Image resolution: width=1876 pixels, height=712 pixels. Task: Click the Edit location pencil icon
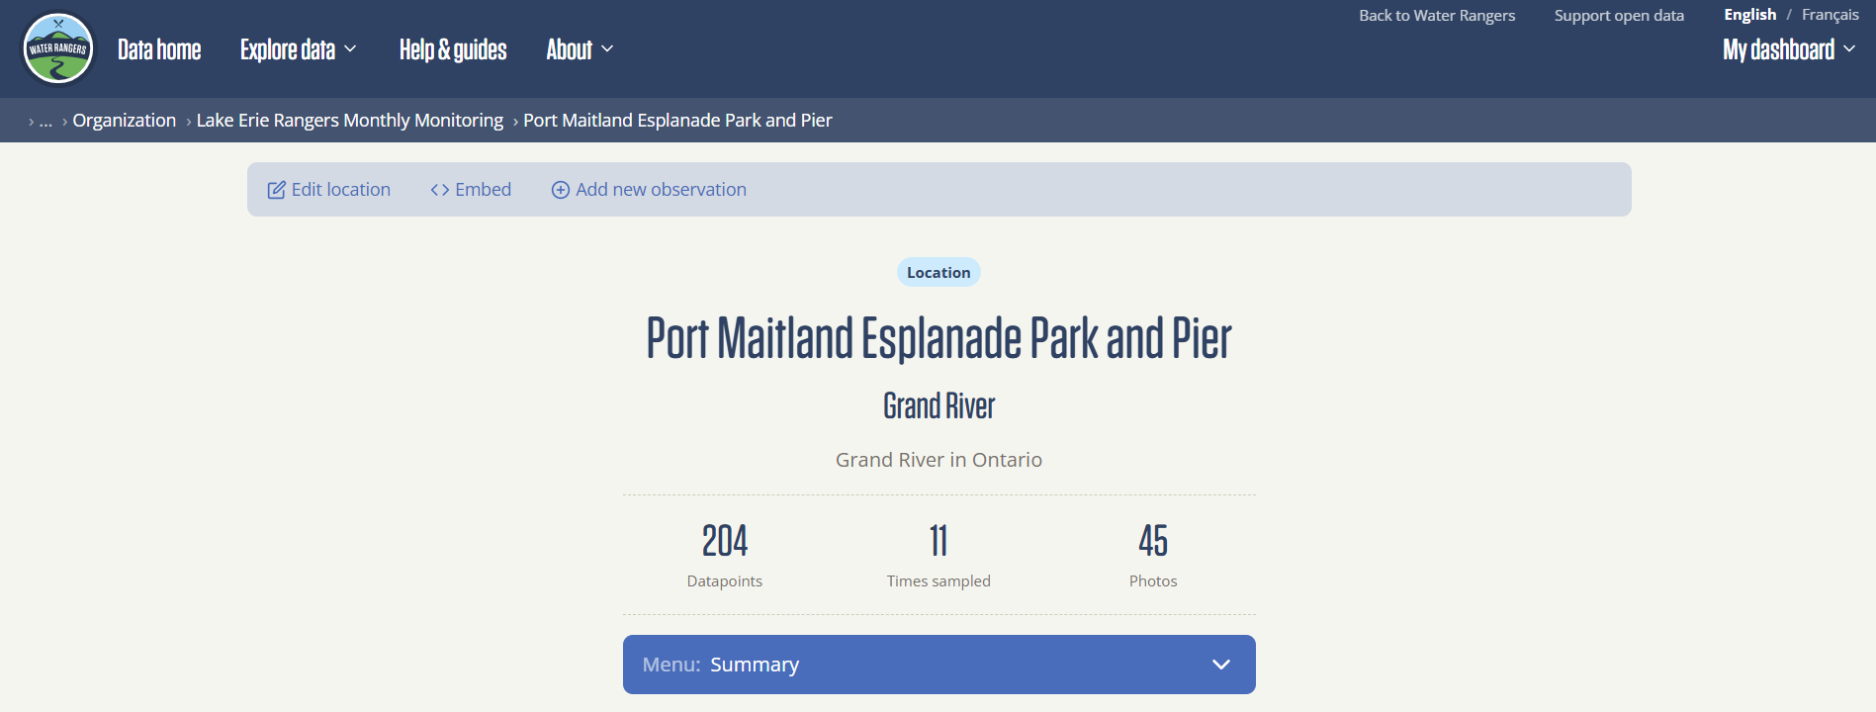tap(277, 190)
